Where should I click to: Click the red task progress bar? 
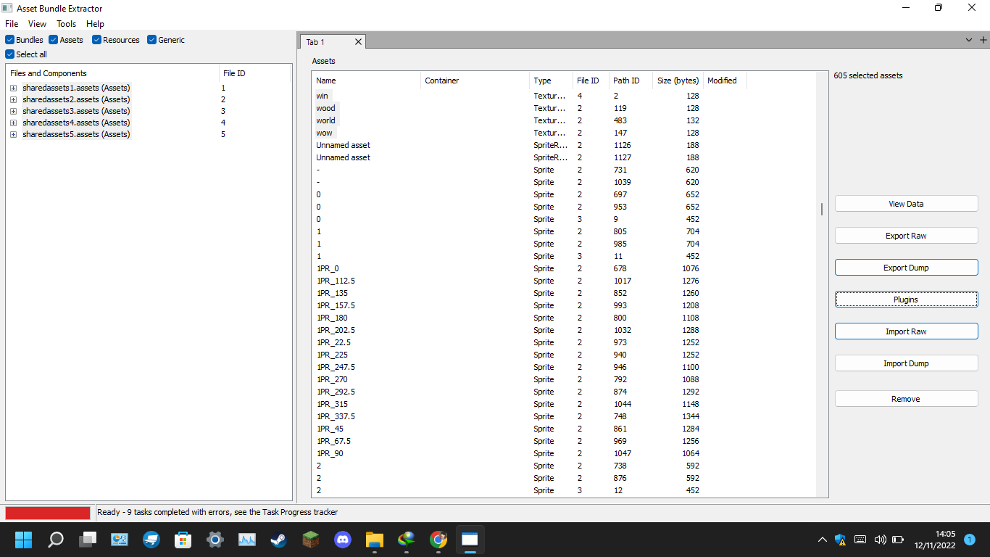pyautogui.click(x=47, y=512)
